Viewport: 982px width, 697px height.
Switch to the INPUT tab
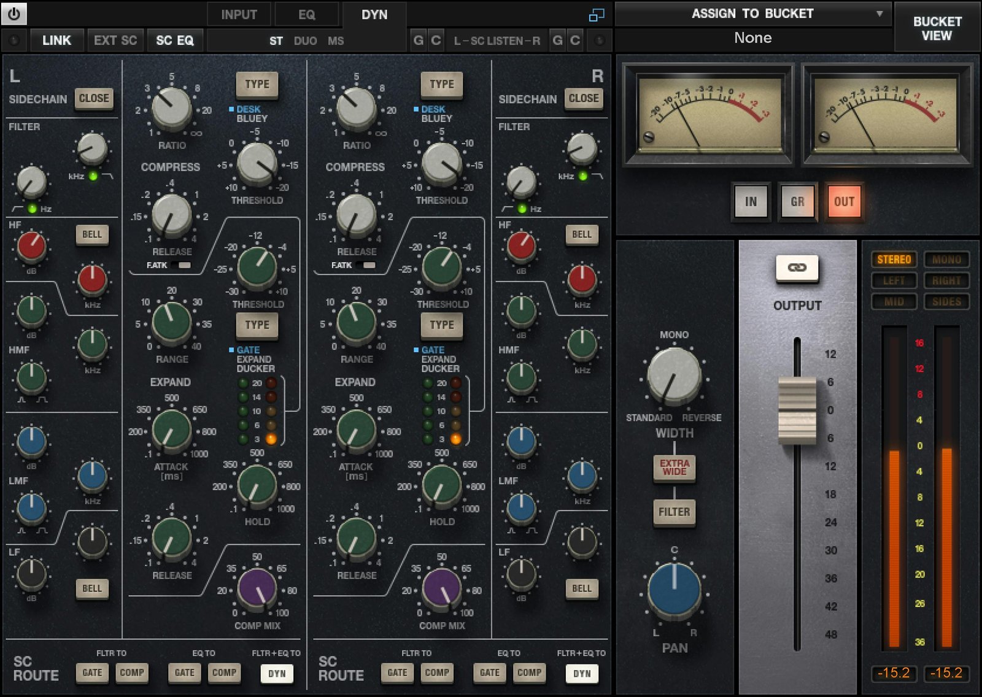[x=239, y=15]
